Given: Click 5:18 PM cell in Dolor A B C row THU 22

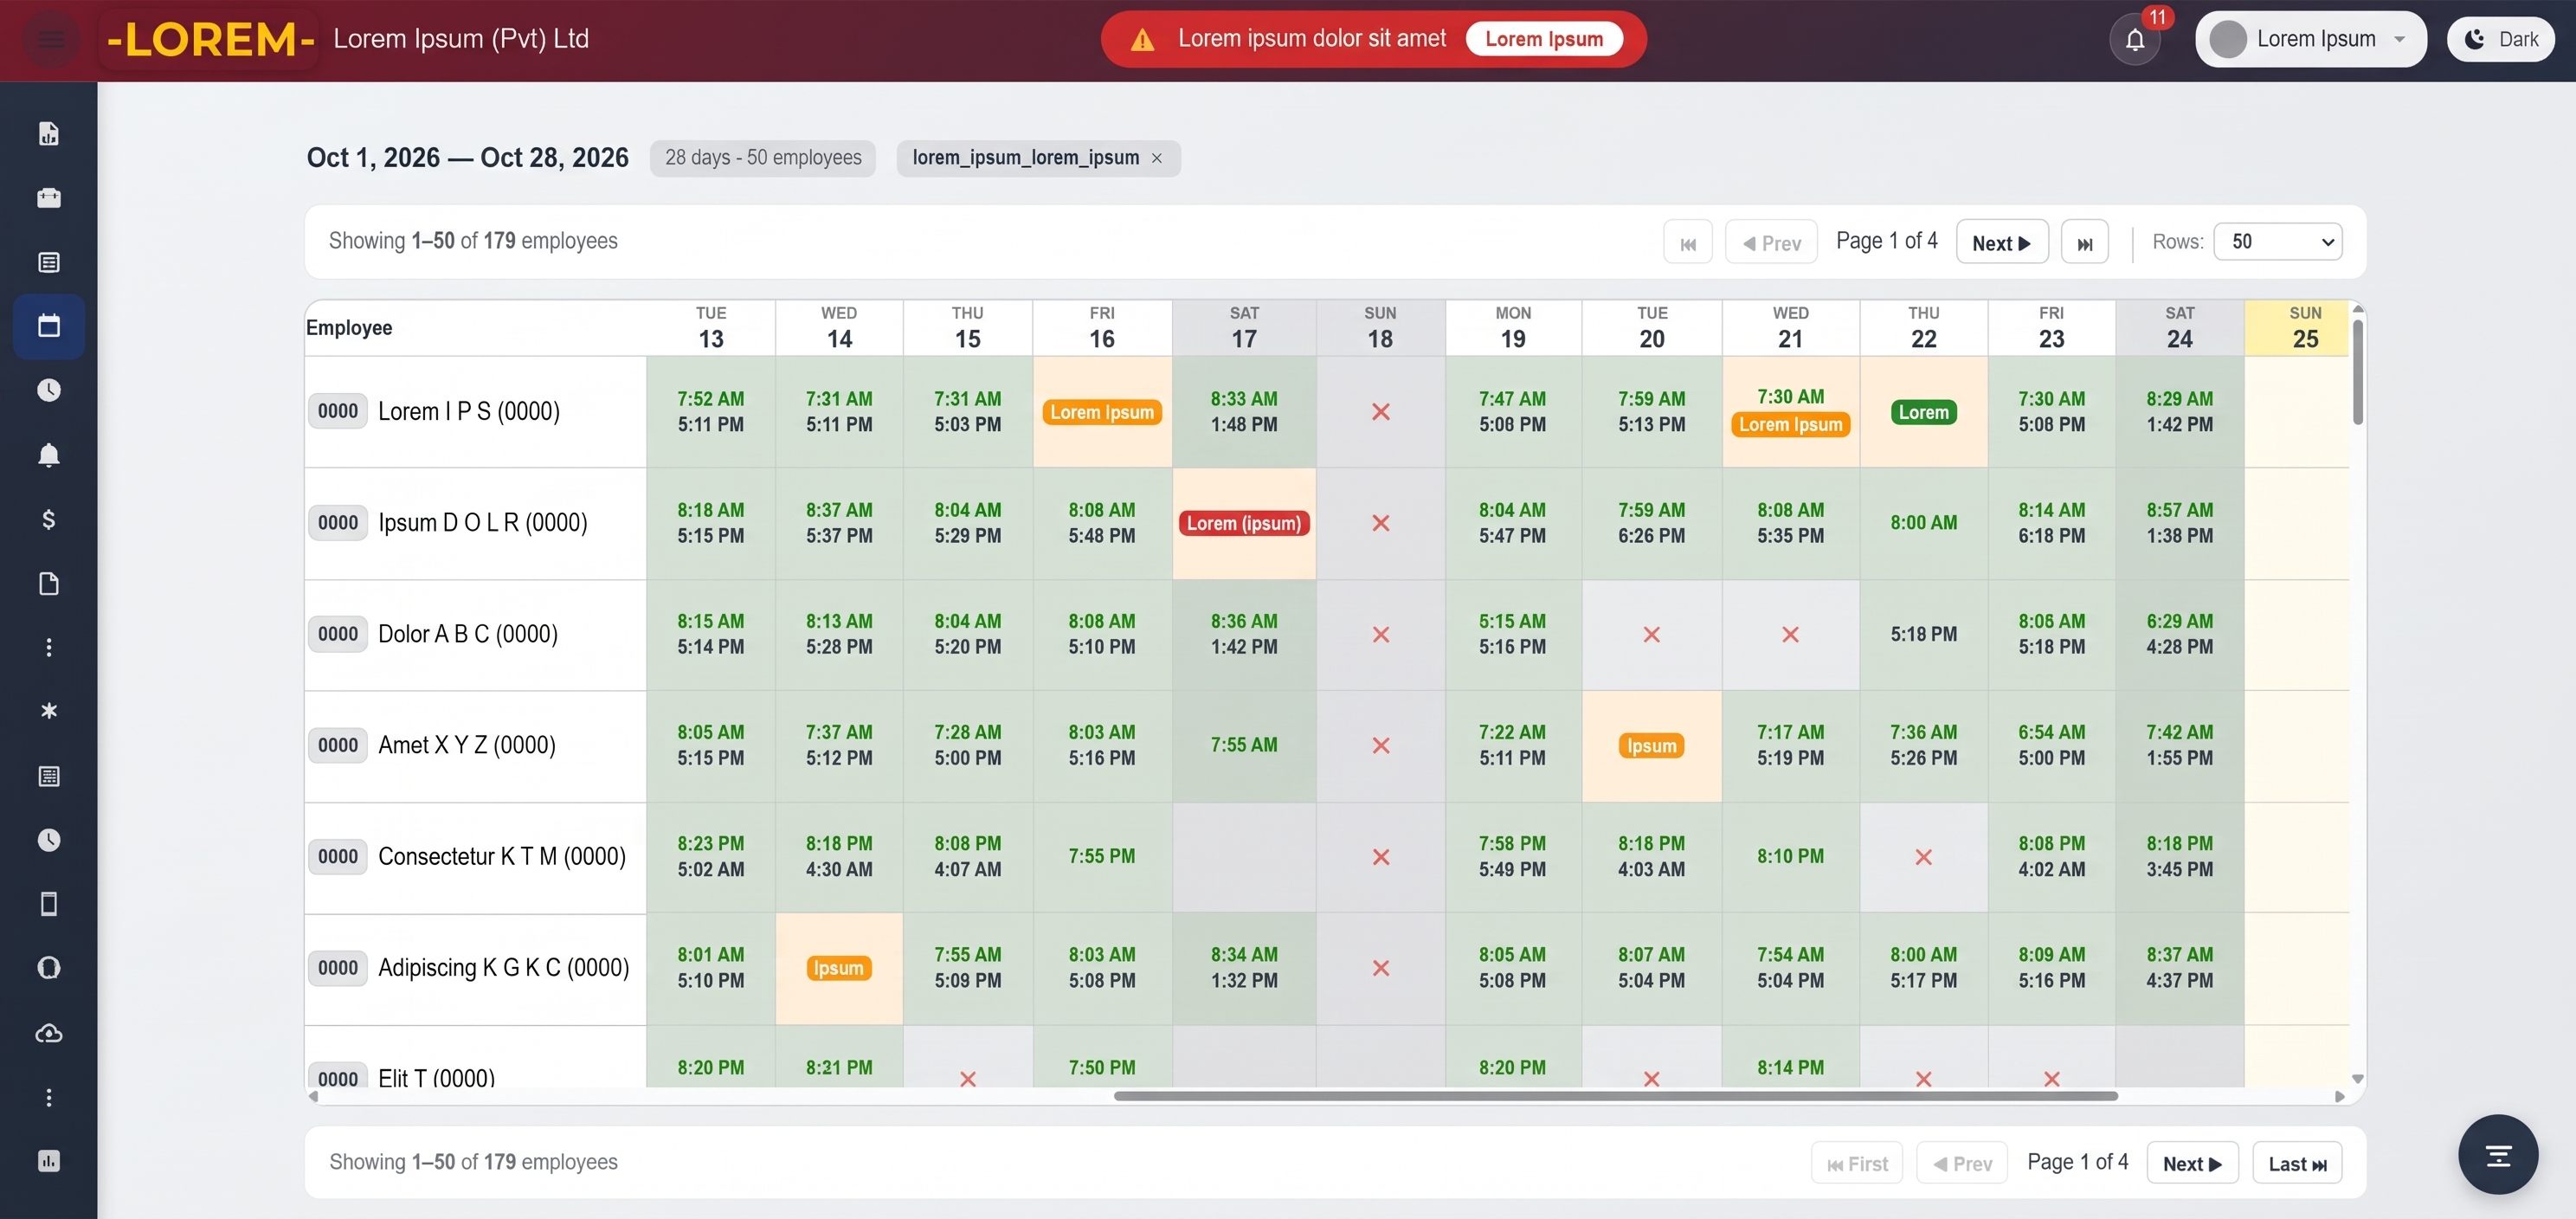Looking at the screenshot, I should click(x=1923, y=634).
